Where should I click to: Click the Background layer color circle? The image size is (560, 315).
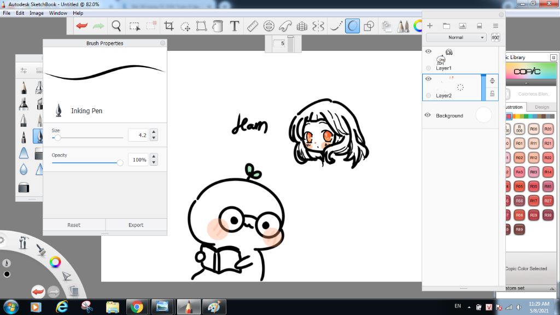point(483,115)
